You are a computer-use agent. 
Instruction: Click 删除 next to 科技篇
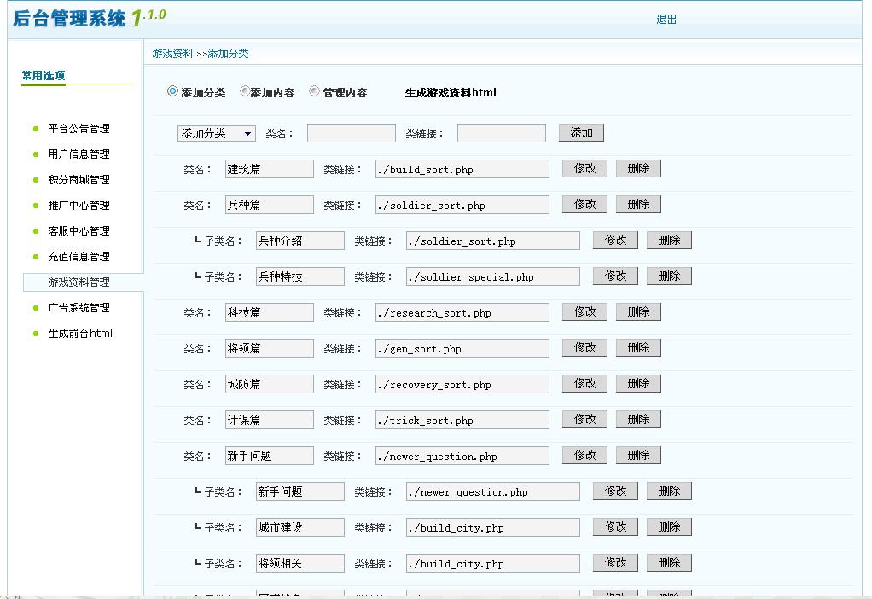click(x=638, y=311)
